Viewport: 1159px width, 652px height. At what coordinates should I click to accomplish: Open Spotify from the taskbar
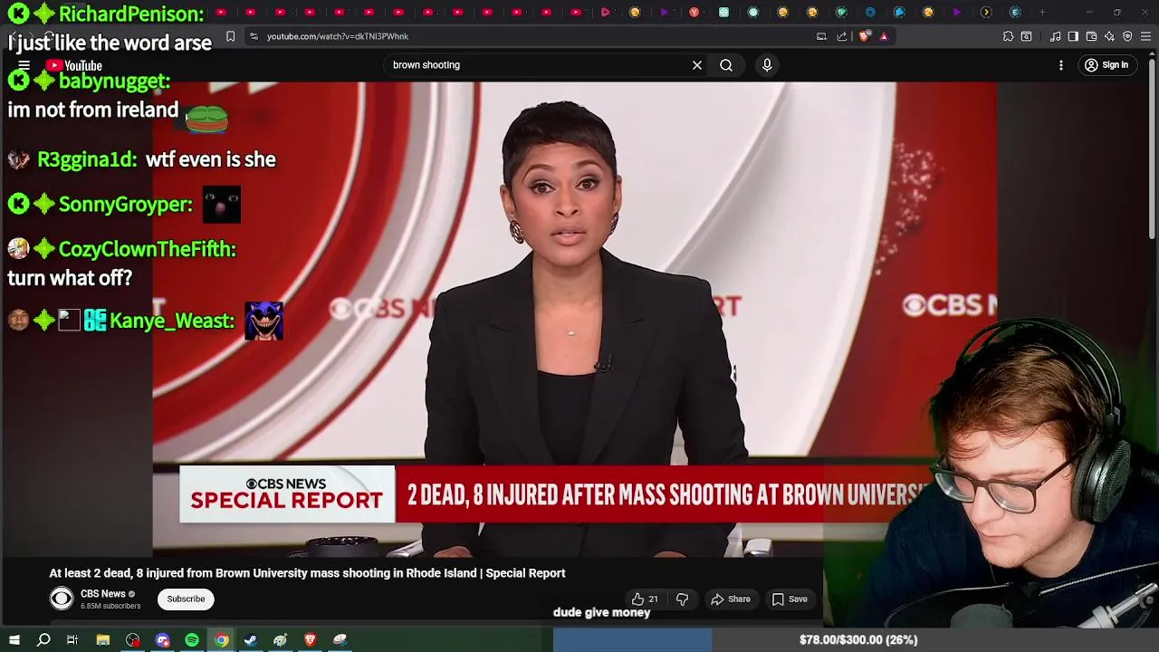pyautogui.click(x=192, y=640)
